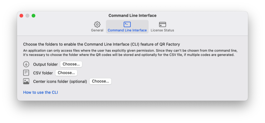Choose the CSV folder location
Viewport: 265px width, 123px height.
(66, 73)
